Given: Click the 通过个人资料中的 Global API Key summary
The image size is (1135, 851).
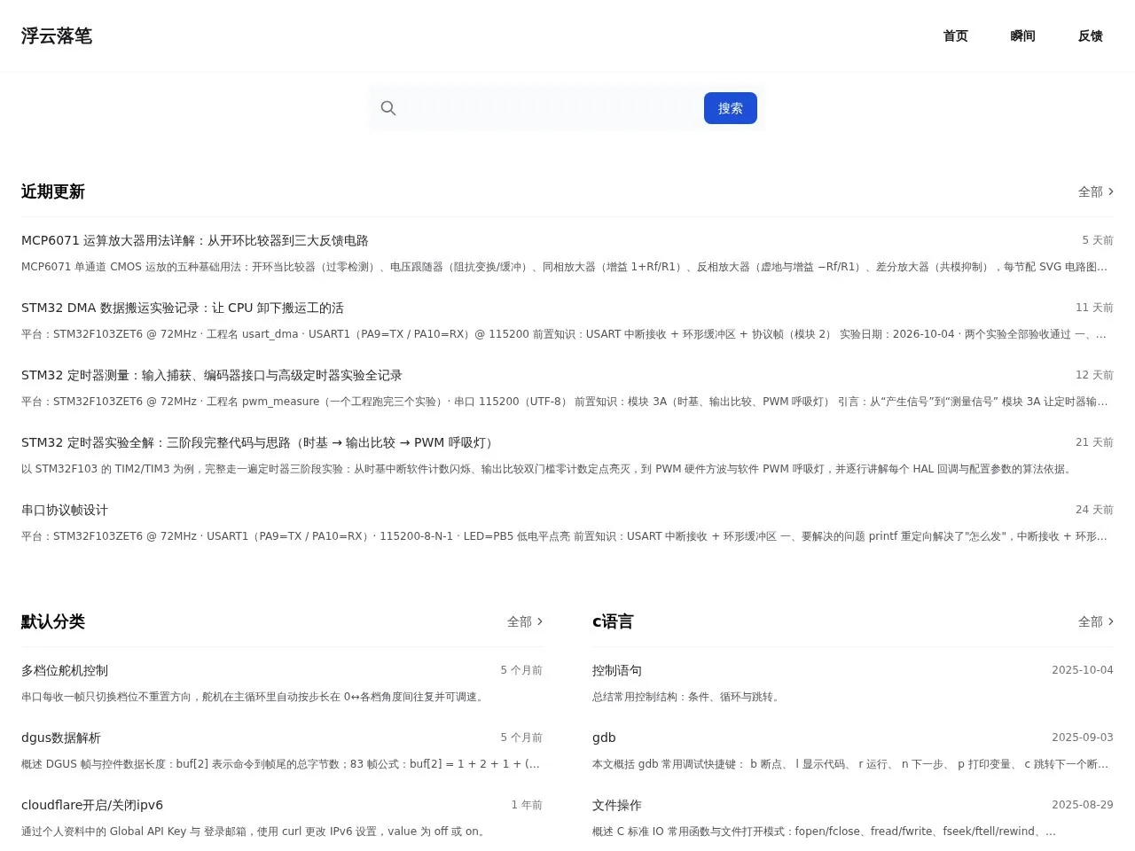Looking at the screenshot, I should pos(255,831).
